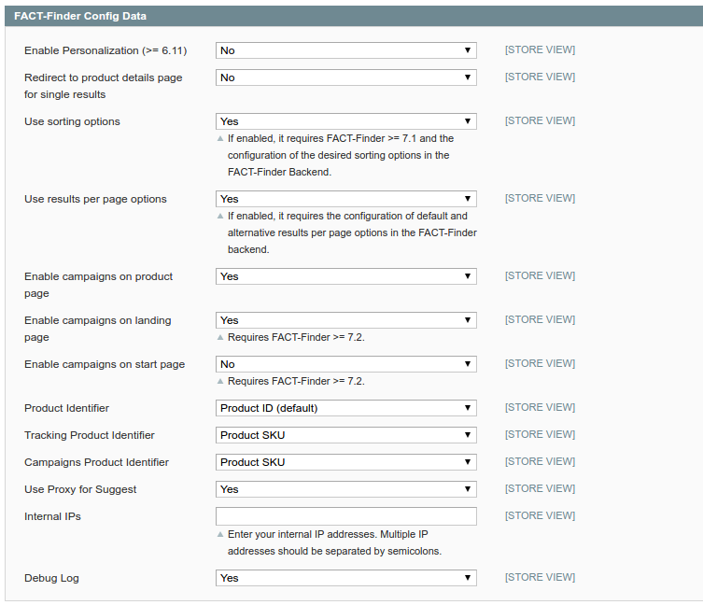Click the STORE VIEW text beside Product Identifier

(540, 407)
